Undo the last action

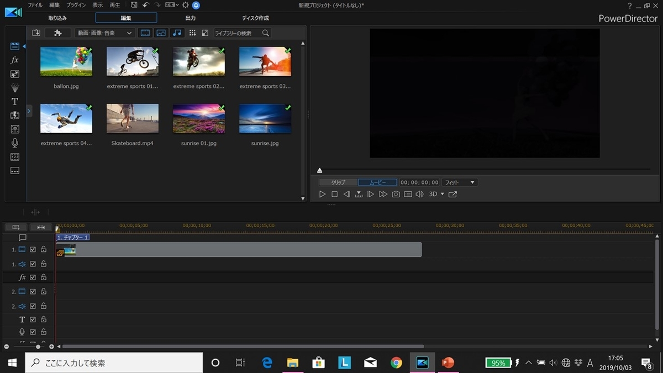pos(146,5)
